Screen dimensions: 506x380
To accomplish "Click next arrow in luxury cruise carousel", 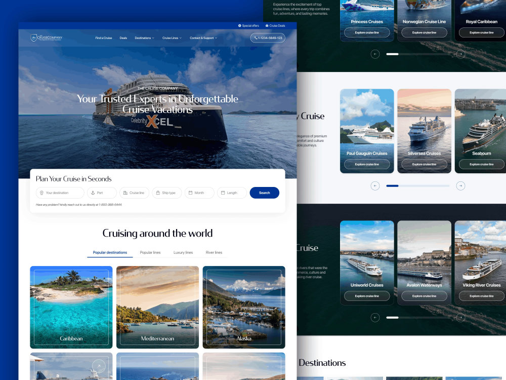I will point(460,186).
